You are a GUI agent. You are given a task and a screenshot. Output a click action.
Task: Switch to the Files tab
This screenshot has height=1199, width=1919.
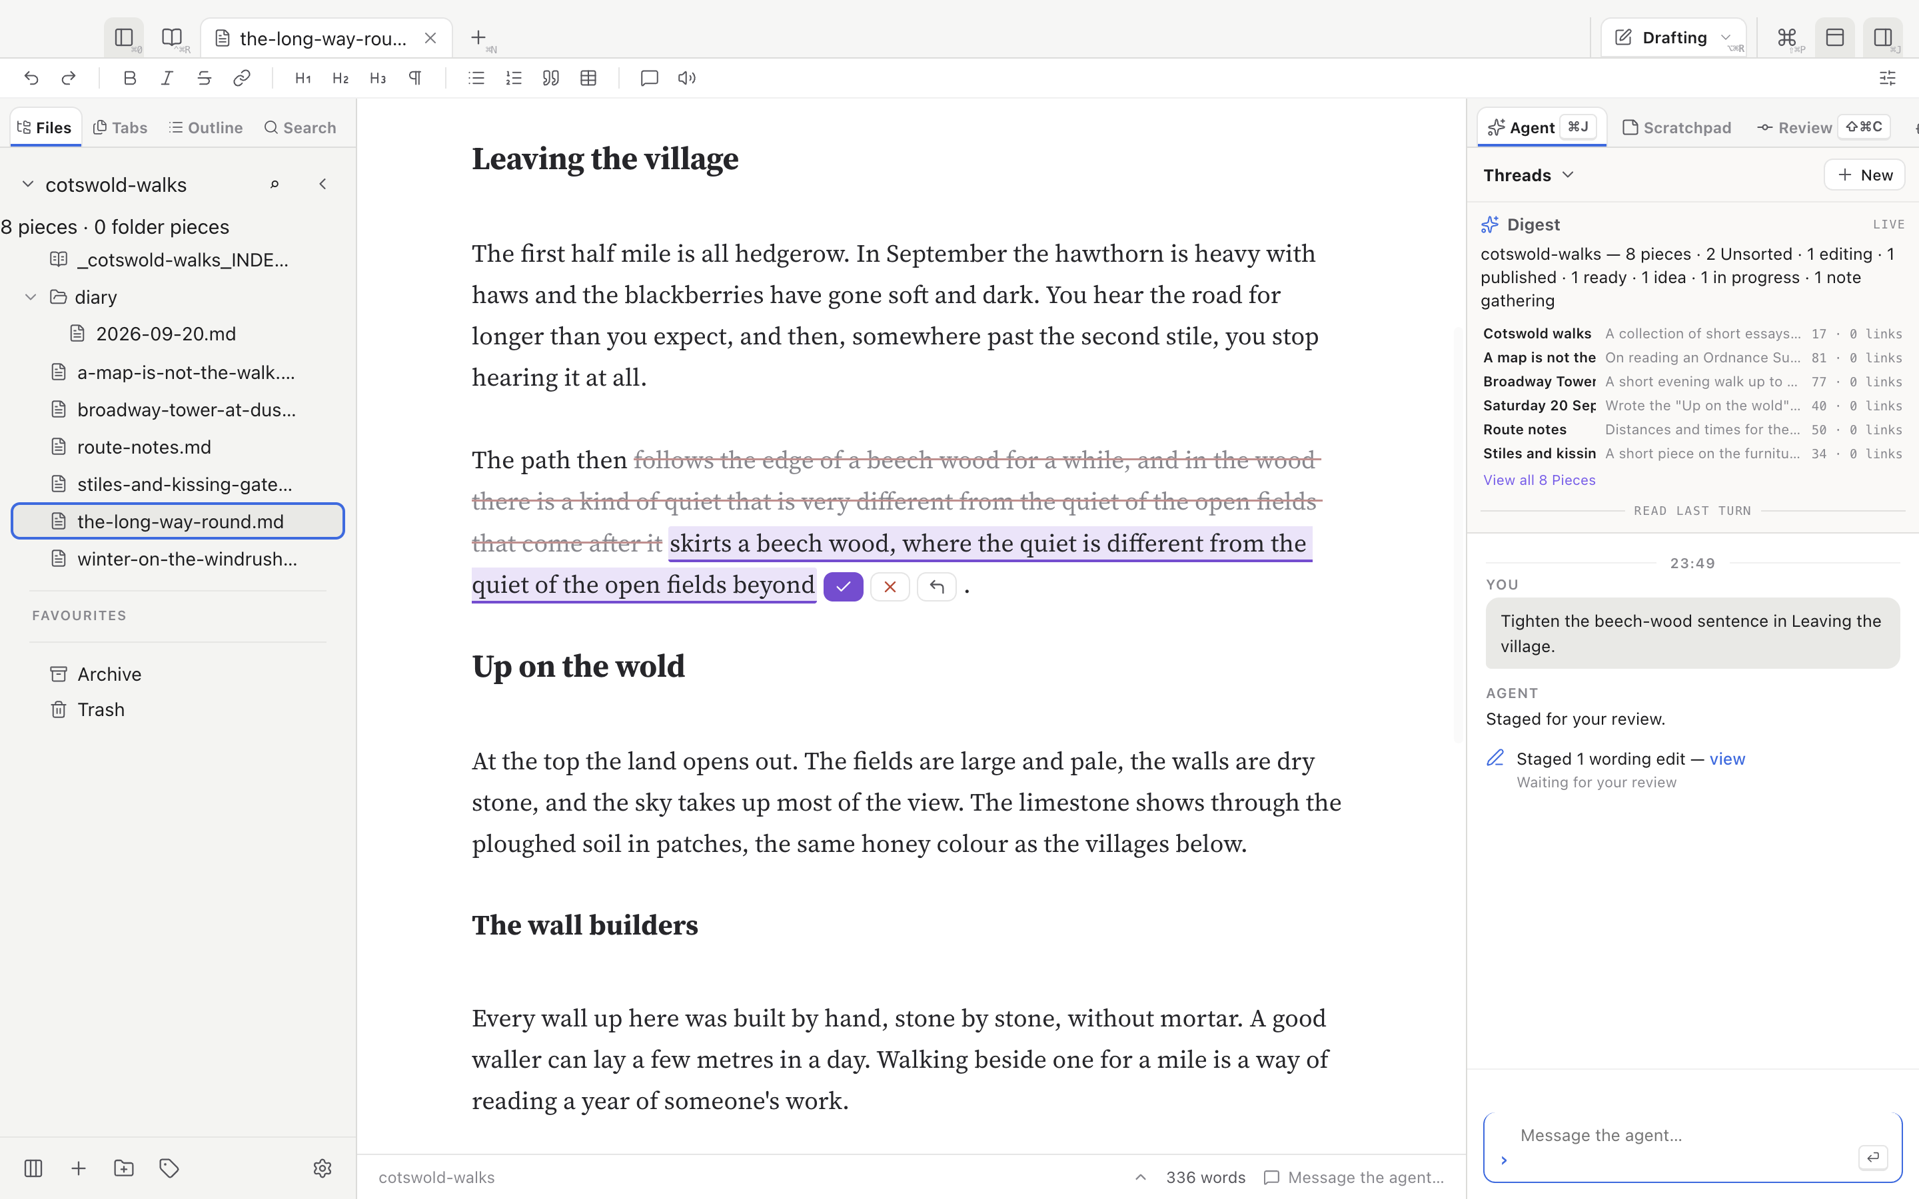click(45, 128)
